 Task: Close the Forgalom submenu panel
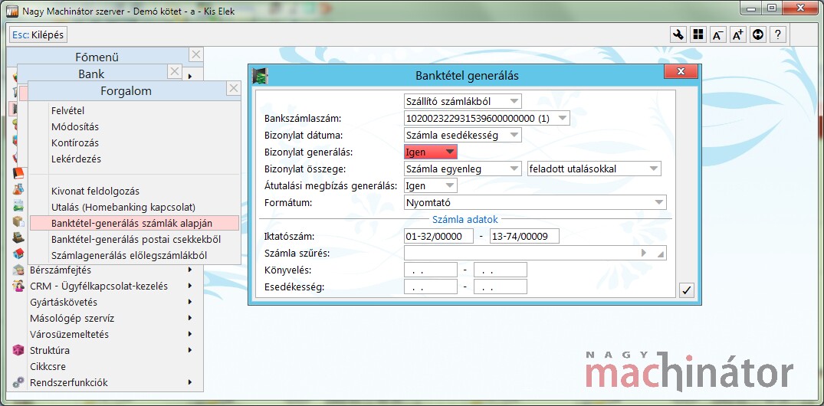(233, 89)
